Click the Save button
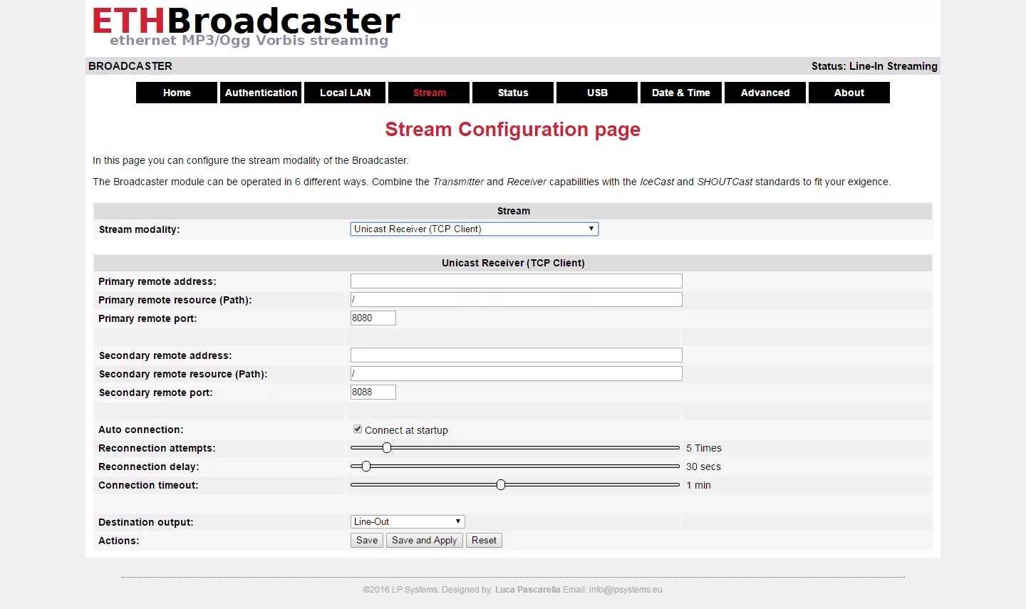Screen dimensions: 1026x609 click(x=367, y=541)
